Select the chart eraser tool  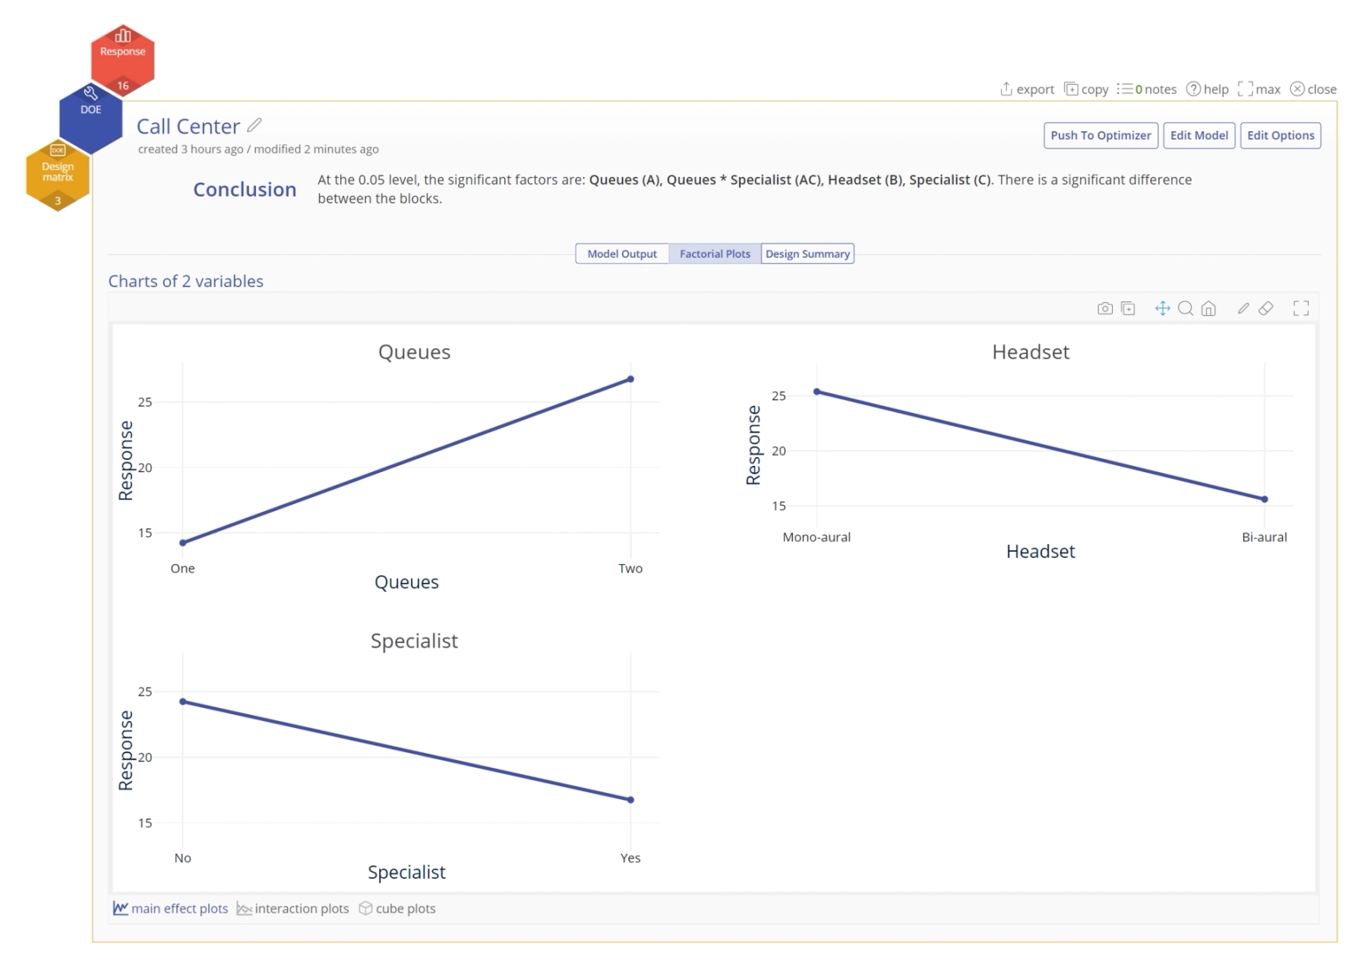pyautogui.click(x=1266, y=308)
